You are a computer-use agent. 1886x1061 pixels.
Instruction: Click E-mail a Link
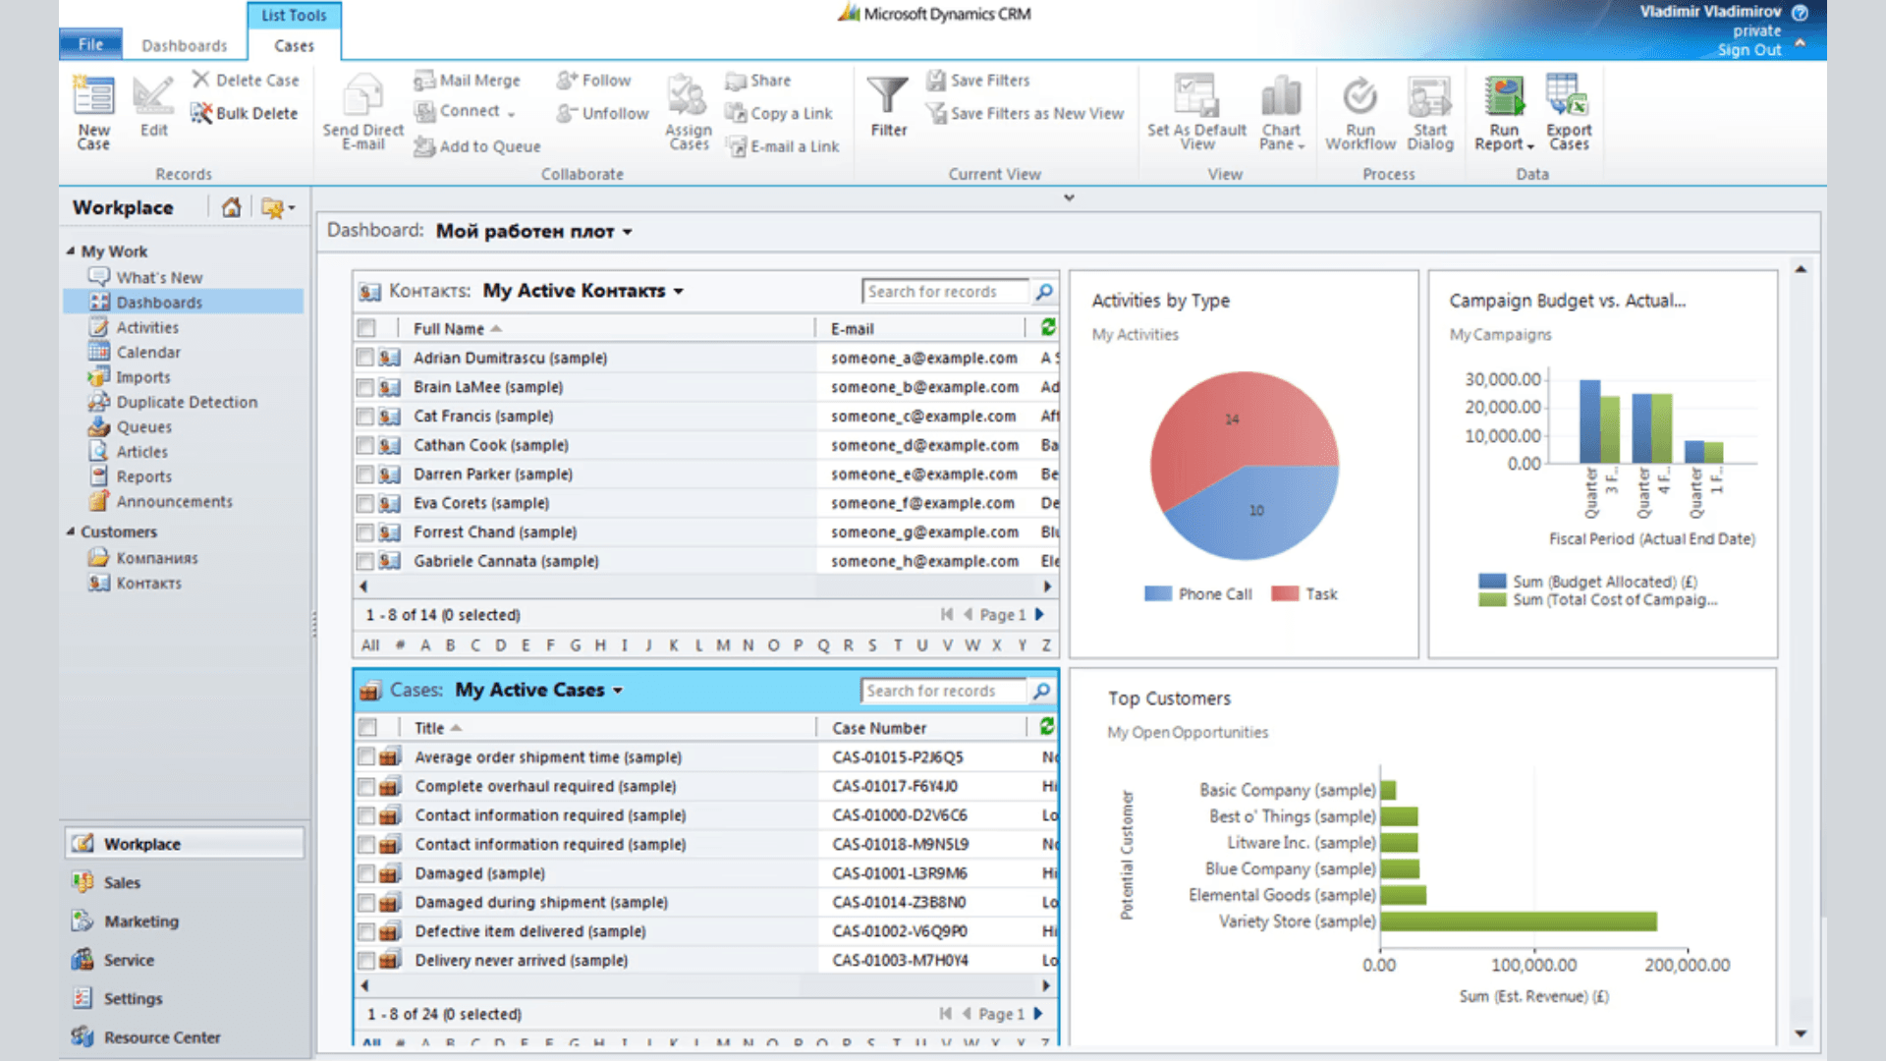coord(783,146)
